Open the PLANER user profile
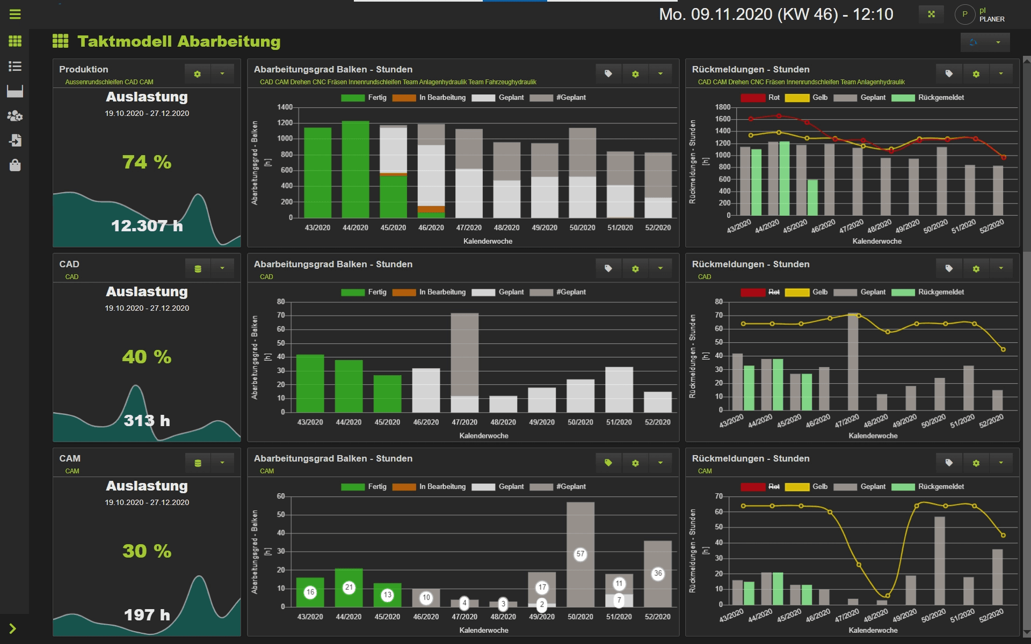The height and width of the screenshot is (644, 1031). coord(964,14)
